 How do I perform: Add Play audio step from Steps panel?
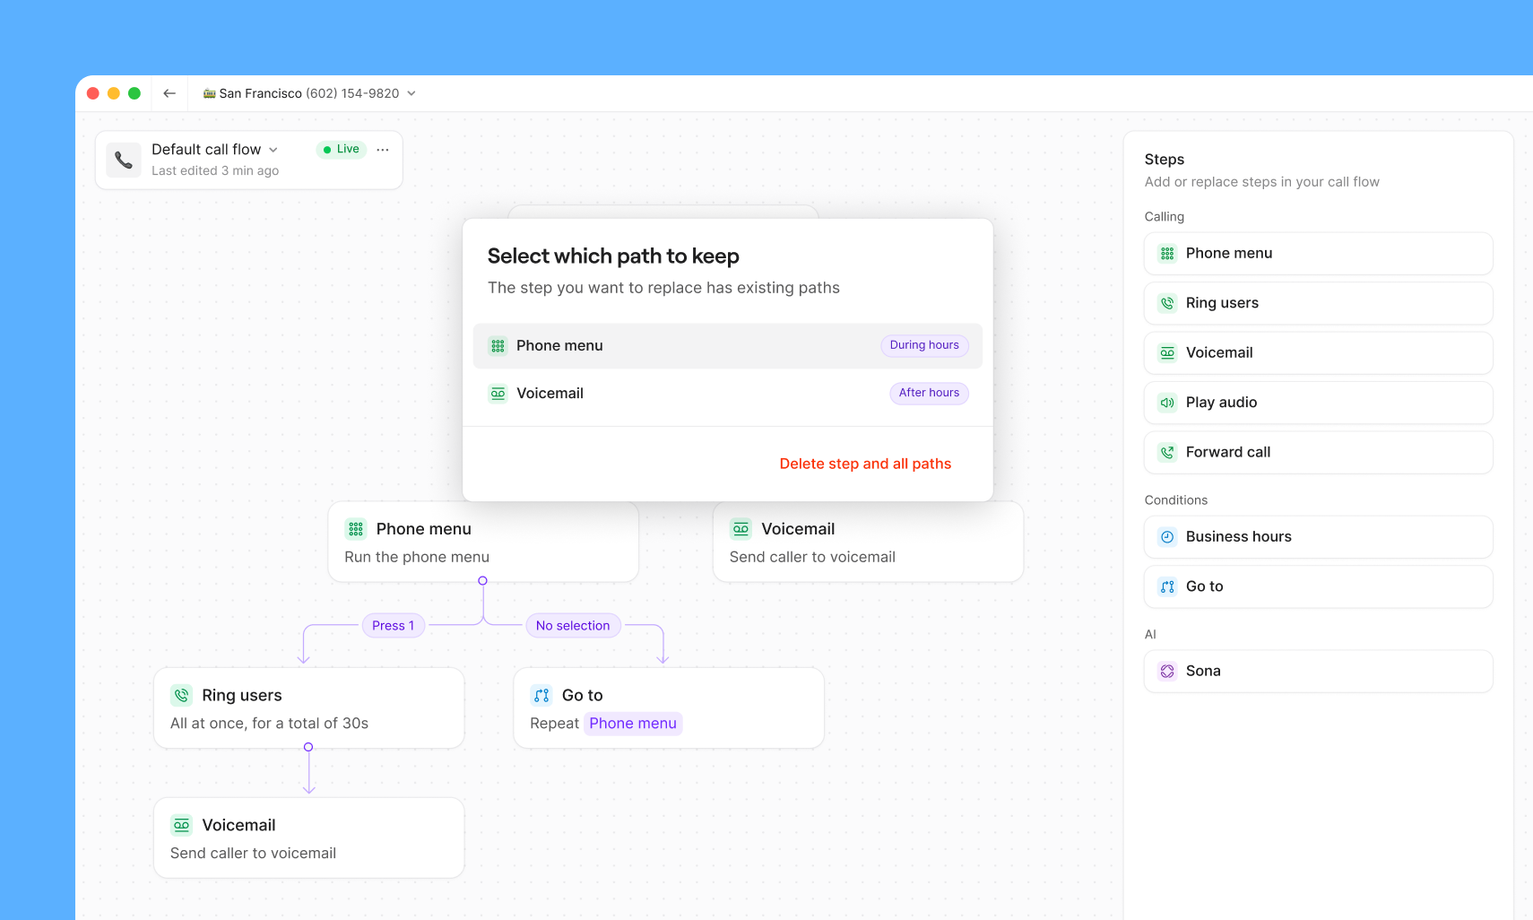point(1318,403)
